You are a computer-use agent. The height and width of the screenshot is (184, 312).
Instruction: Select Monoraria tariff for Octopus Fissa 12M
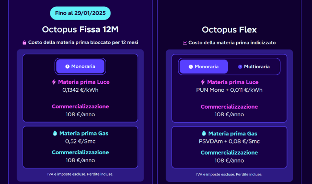(x=80, y=66)
